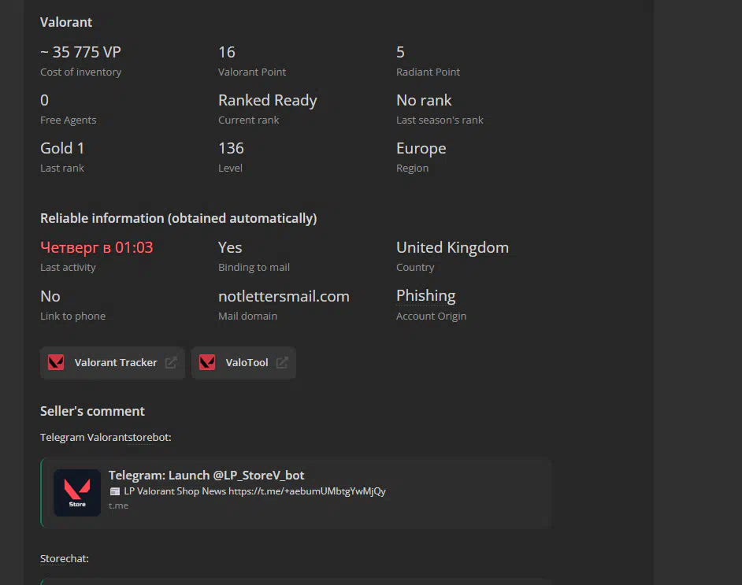Open the 'Telegram: Launch @LP_StoreV_bot' link title

pyautogui.click(x=206, y=476)
